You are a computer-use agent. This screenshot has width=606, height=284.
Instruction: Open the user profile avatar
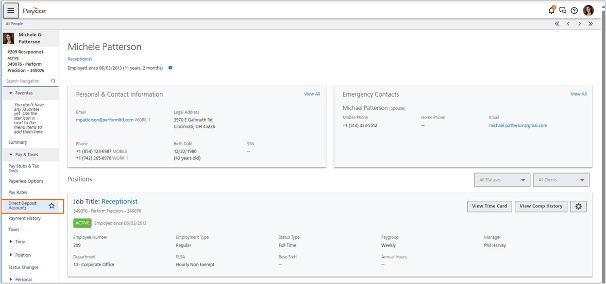pyautogui.click(x=588, y=10)
